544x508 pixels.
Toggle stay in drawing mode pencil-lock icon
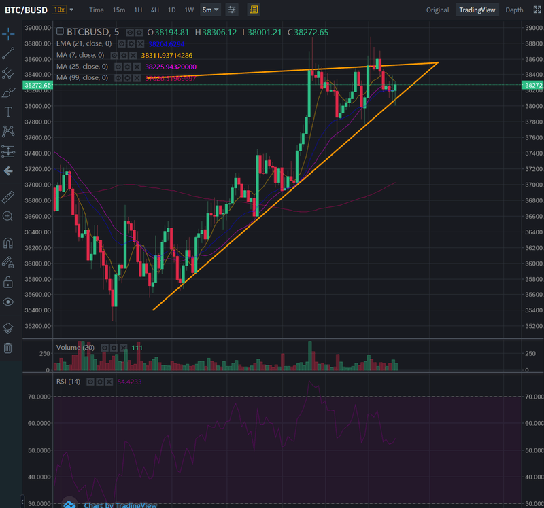8,263
